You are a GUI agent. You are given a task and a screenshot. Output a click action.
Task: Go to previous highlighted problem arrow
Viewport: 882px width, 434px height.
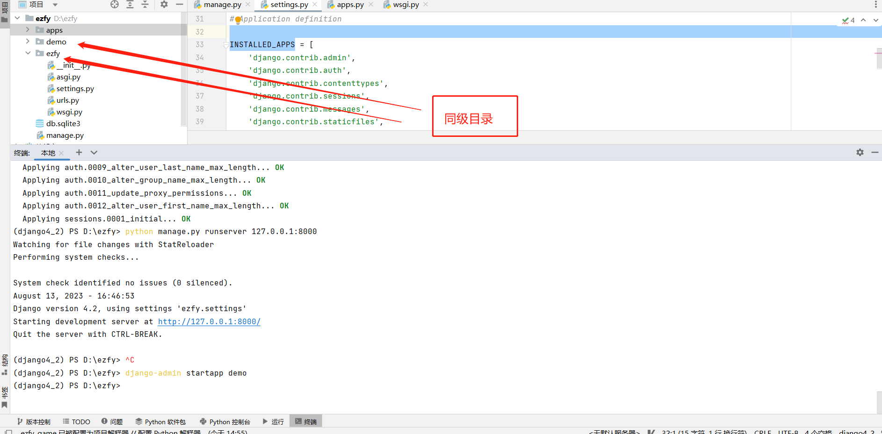coord(863,20)
